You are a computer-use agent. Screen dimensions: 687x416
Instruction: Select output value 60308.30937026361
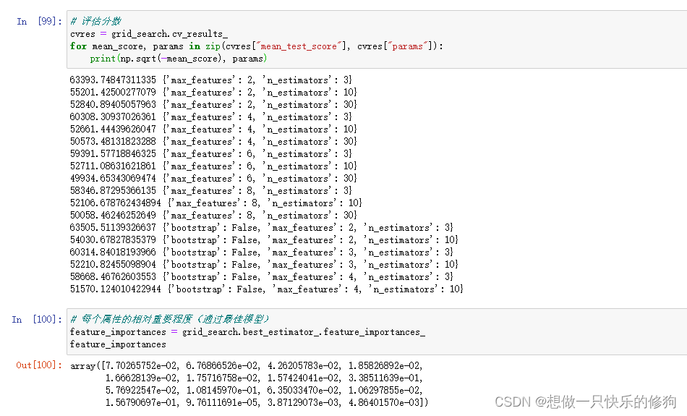pos(113,116)
